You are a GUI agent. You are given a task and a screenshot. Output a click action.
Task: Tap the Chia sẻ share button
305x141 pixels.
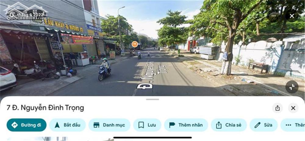pyautogui.click(x=229, y=125)
